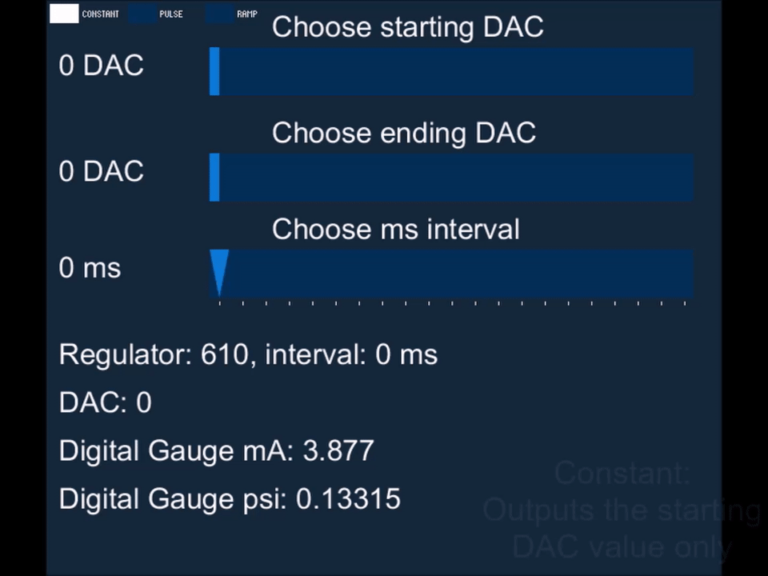Select the PULSE mode radio box
The image size is (768, 576).
(x=142, y=14)
